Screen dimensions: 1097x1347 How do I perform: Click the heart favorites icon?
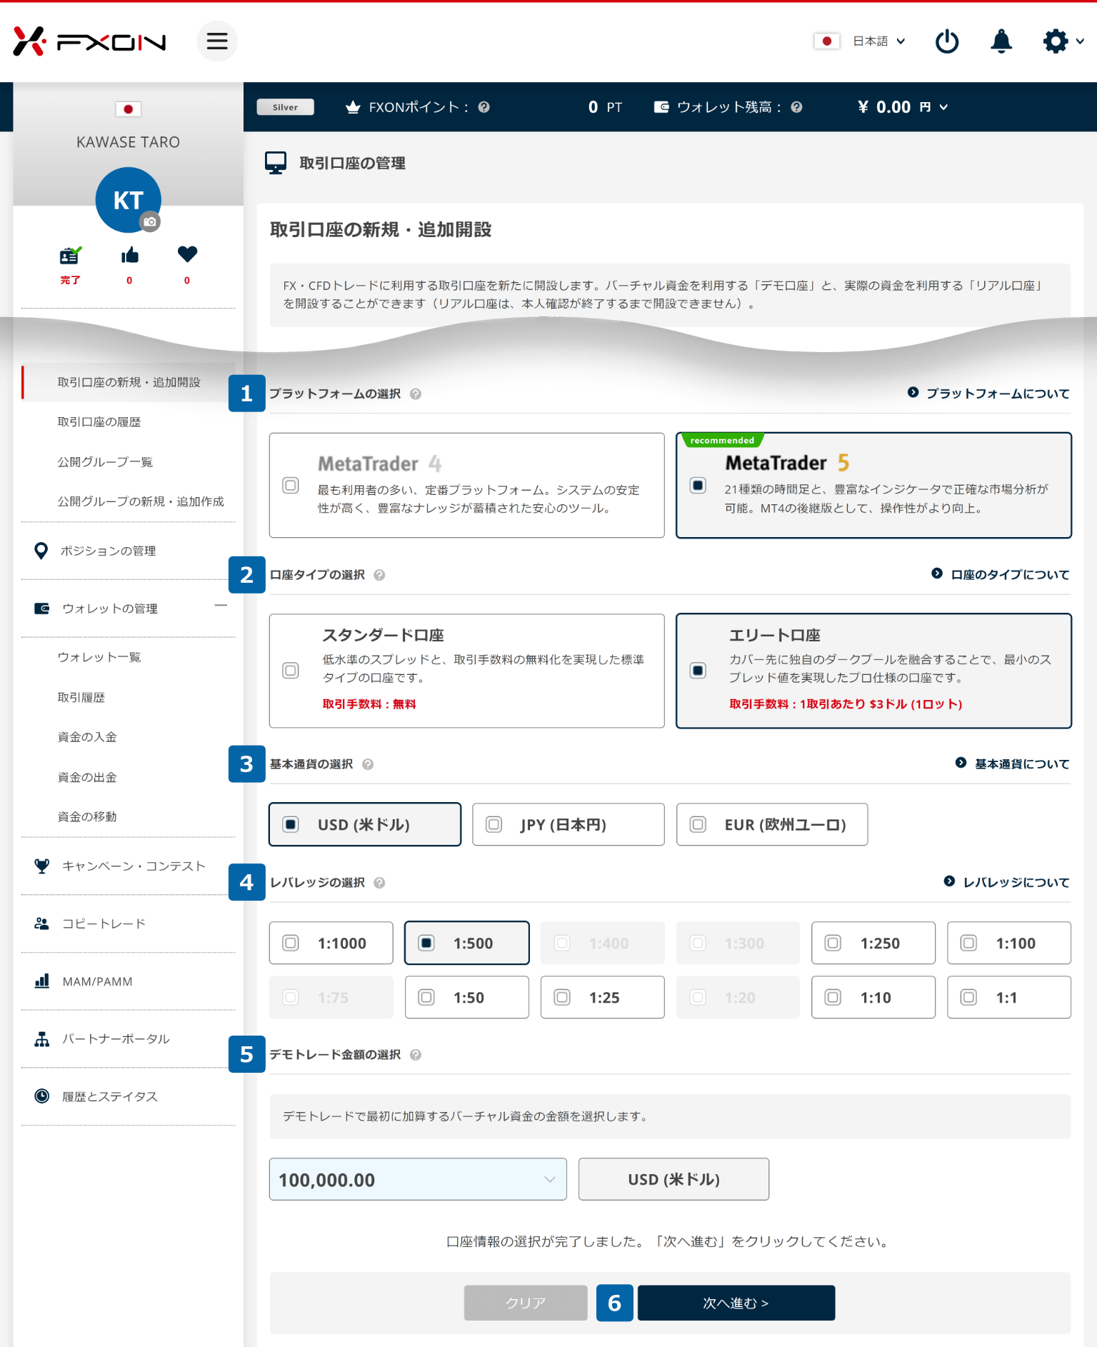click(x=187, y=254)
